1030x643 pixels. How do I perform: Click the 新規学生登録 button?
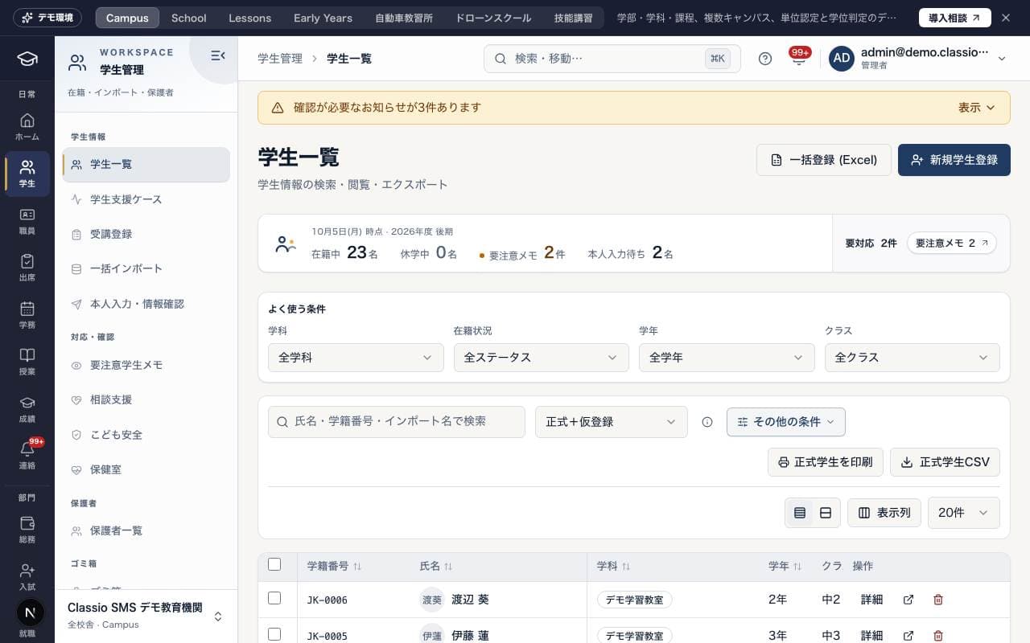coord(954,160)
